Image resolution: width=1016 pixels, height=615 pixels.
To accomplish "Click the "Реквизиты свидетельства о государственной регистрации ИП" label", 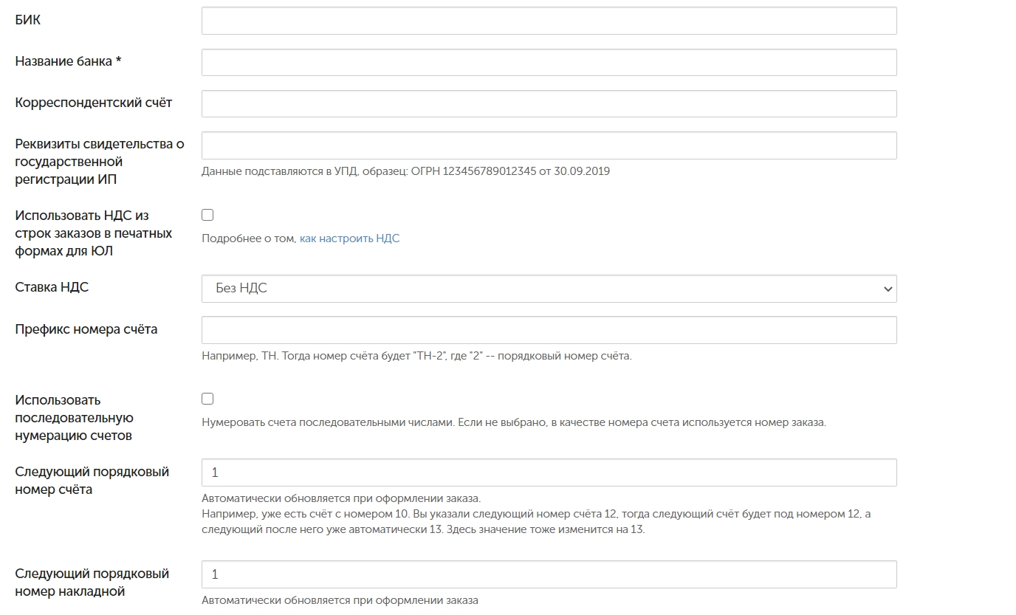I will (99, 162).
